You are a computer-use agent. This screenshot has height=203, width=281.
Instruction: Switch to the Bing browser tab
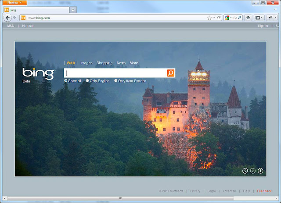tap(36, 10)
